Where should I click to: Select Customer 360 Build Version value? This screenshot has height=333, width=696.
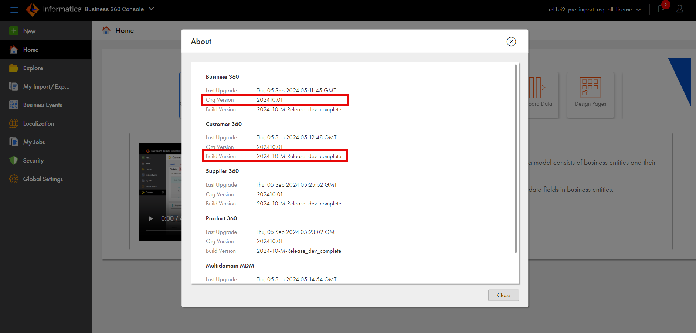[299, 156]
